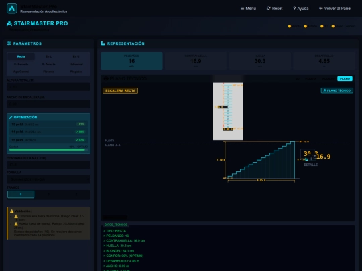Click the Planta yellow legend dot
The image size is (362, 271).
tap(290, 26)
